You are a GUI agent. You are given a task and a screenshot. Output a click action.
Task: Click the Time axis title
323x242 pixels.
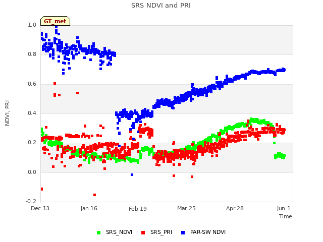pos(286,216)
